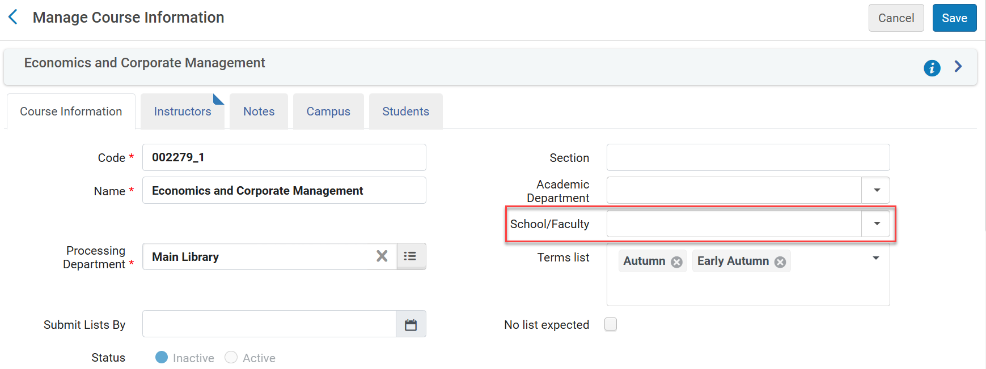
Task: Expand course summary with right chevron
Action: click(958, 66)
